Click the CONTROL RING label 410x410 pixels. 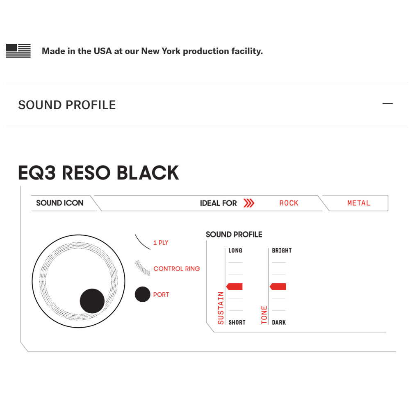tap(176, 269)
